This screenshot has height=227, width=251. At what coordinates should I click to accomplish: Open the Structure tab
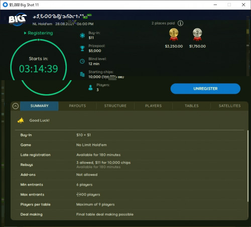(115, 106)
